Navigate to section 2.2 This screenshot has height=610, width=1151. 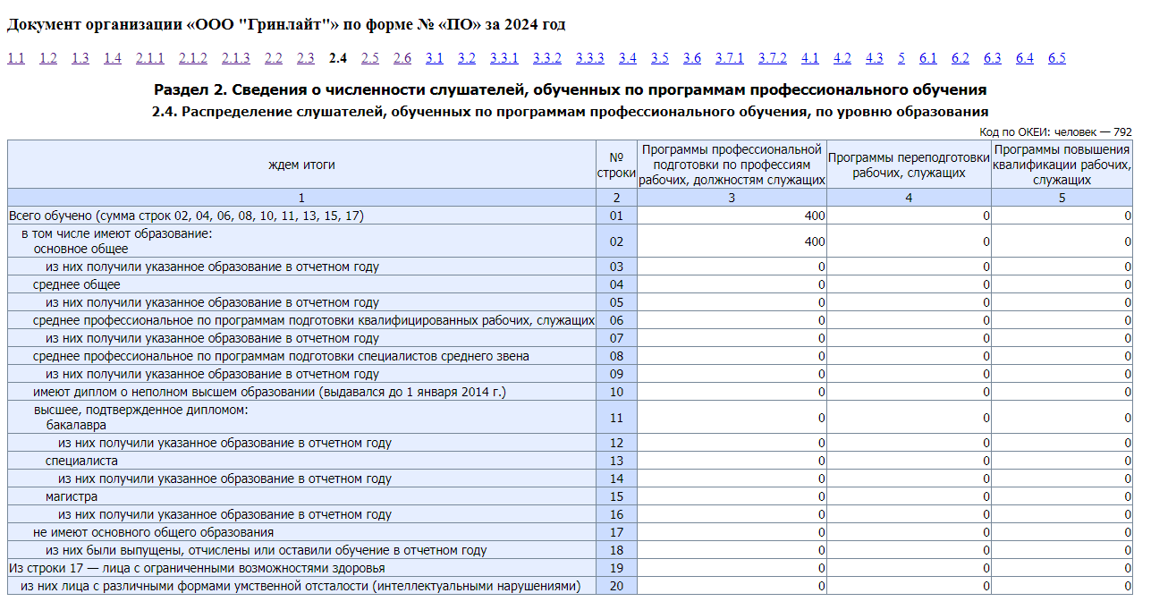click(274, 58)
